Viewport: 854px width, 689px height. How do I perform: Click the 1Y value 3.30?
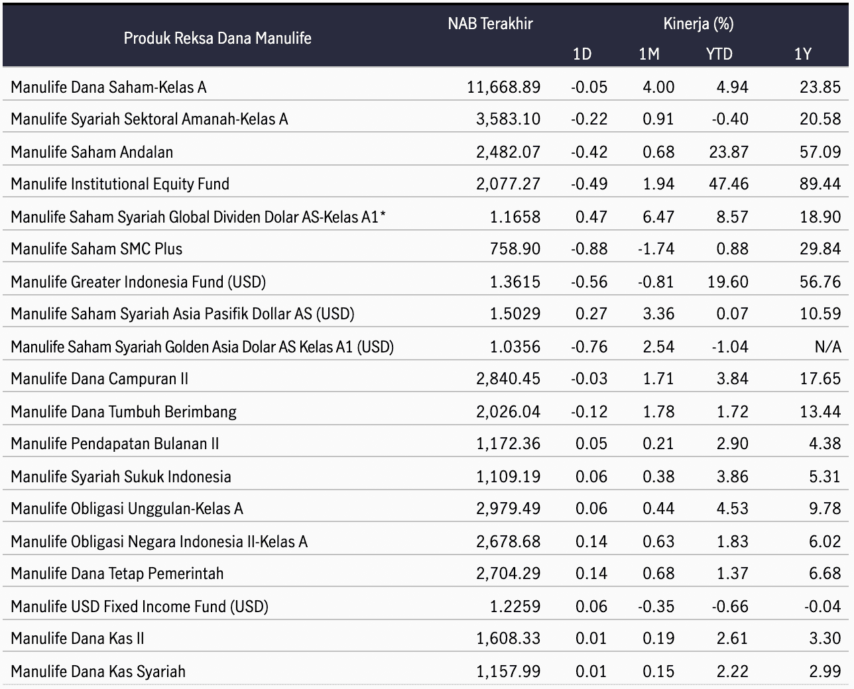825,638
